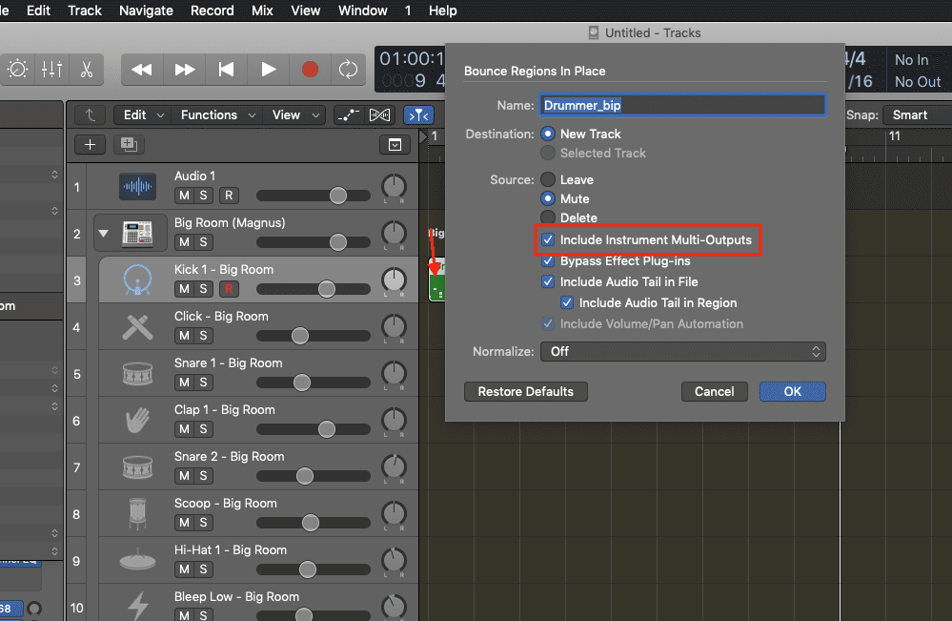
Task: Open the Record menu
Action: click(x=212, y=10)
